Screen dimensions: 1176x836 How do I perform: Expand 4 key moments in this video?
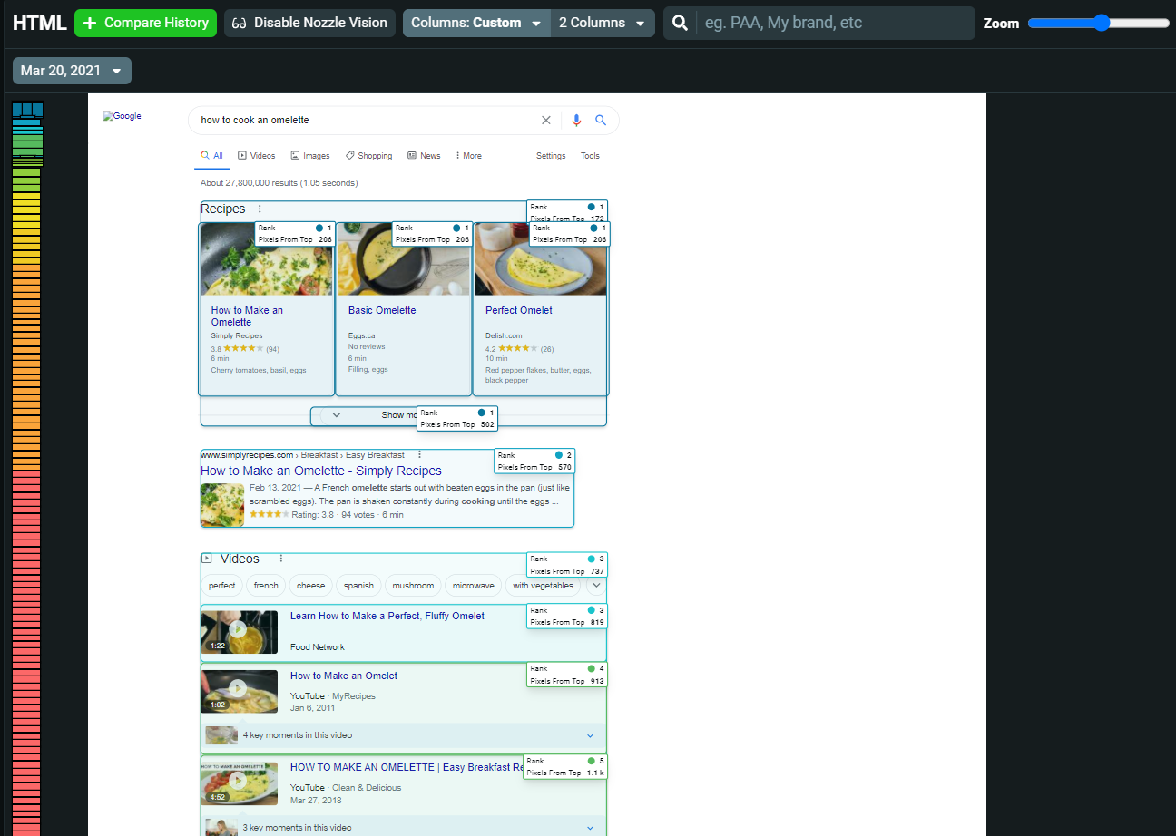(x=404, y=735)
